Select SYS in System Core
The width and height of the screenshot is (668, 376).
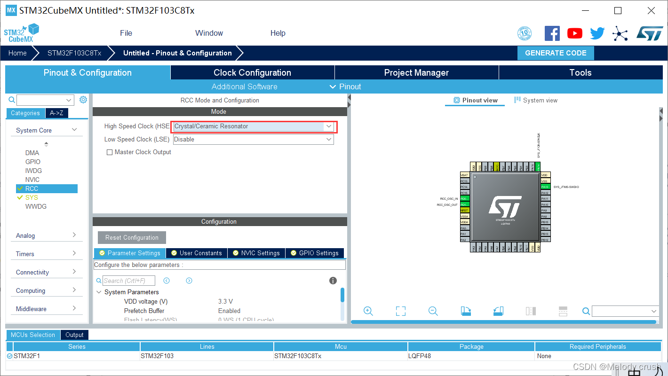click(32, 197)
